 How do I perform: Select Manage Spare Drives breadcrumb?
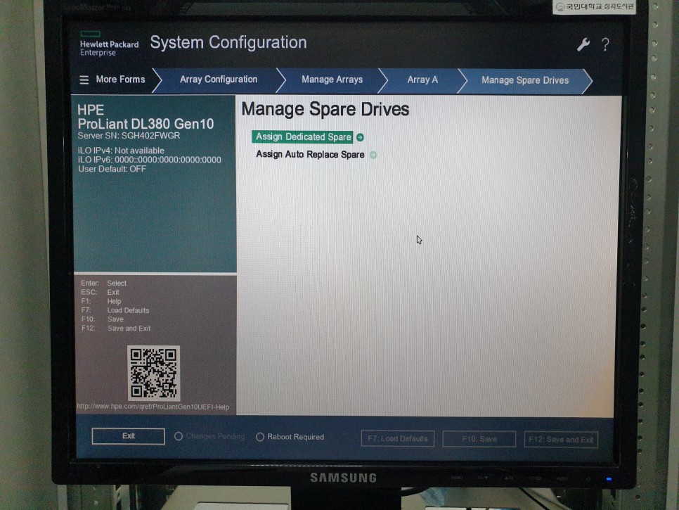click(525, 80)
